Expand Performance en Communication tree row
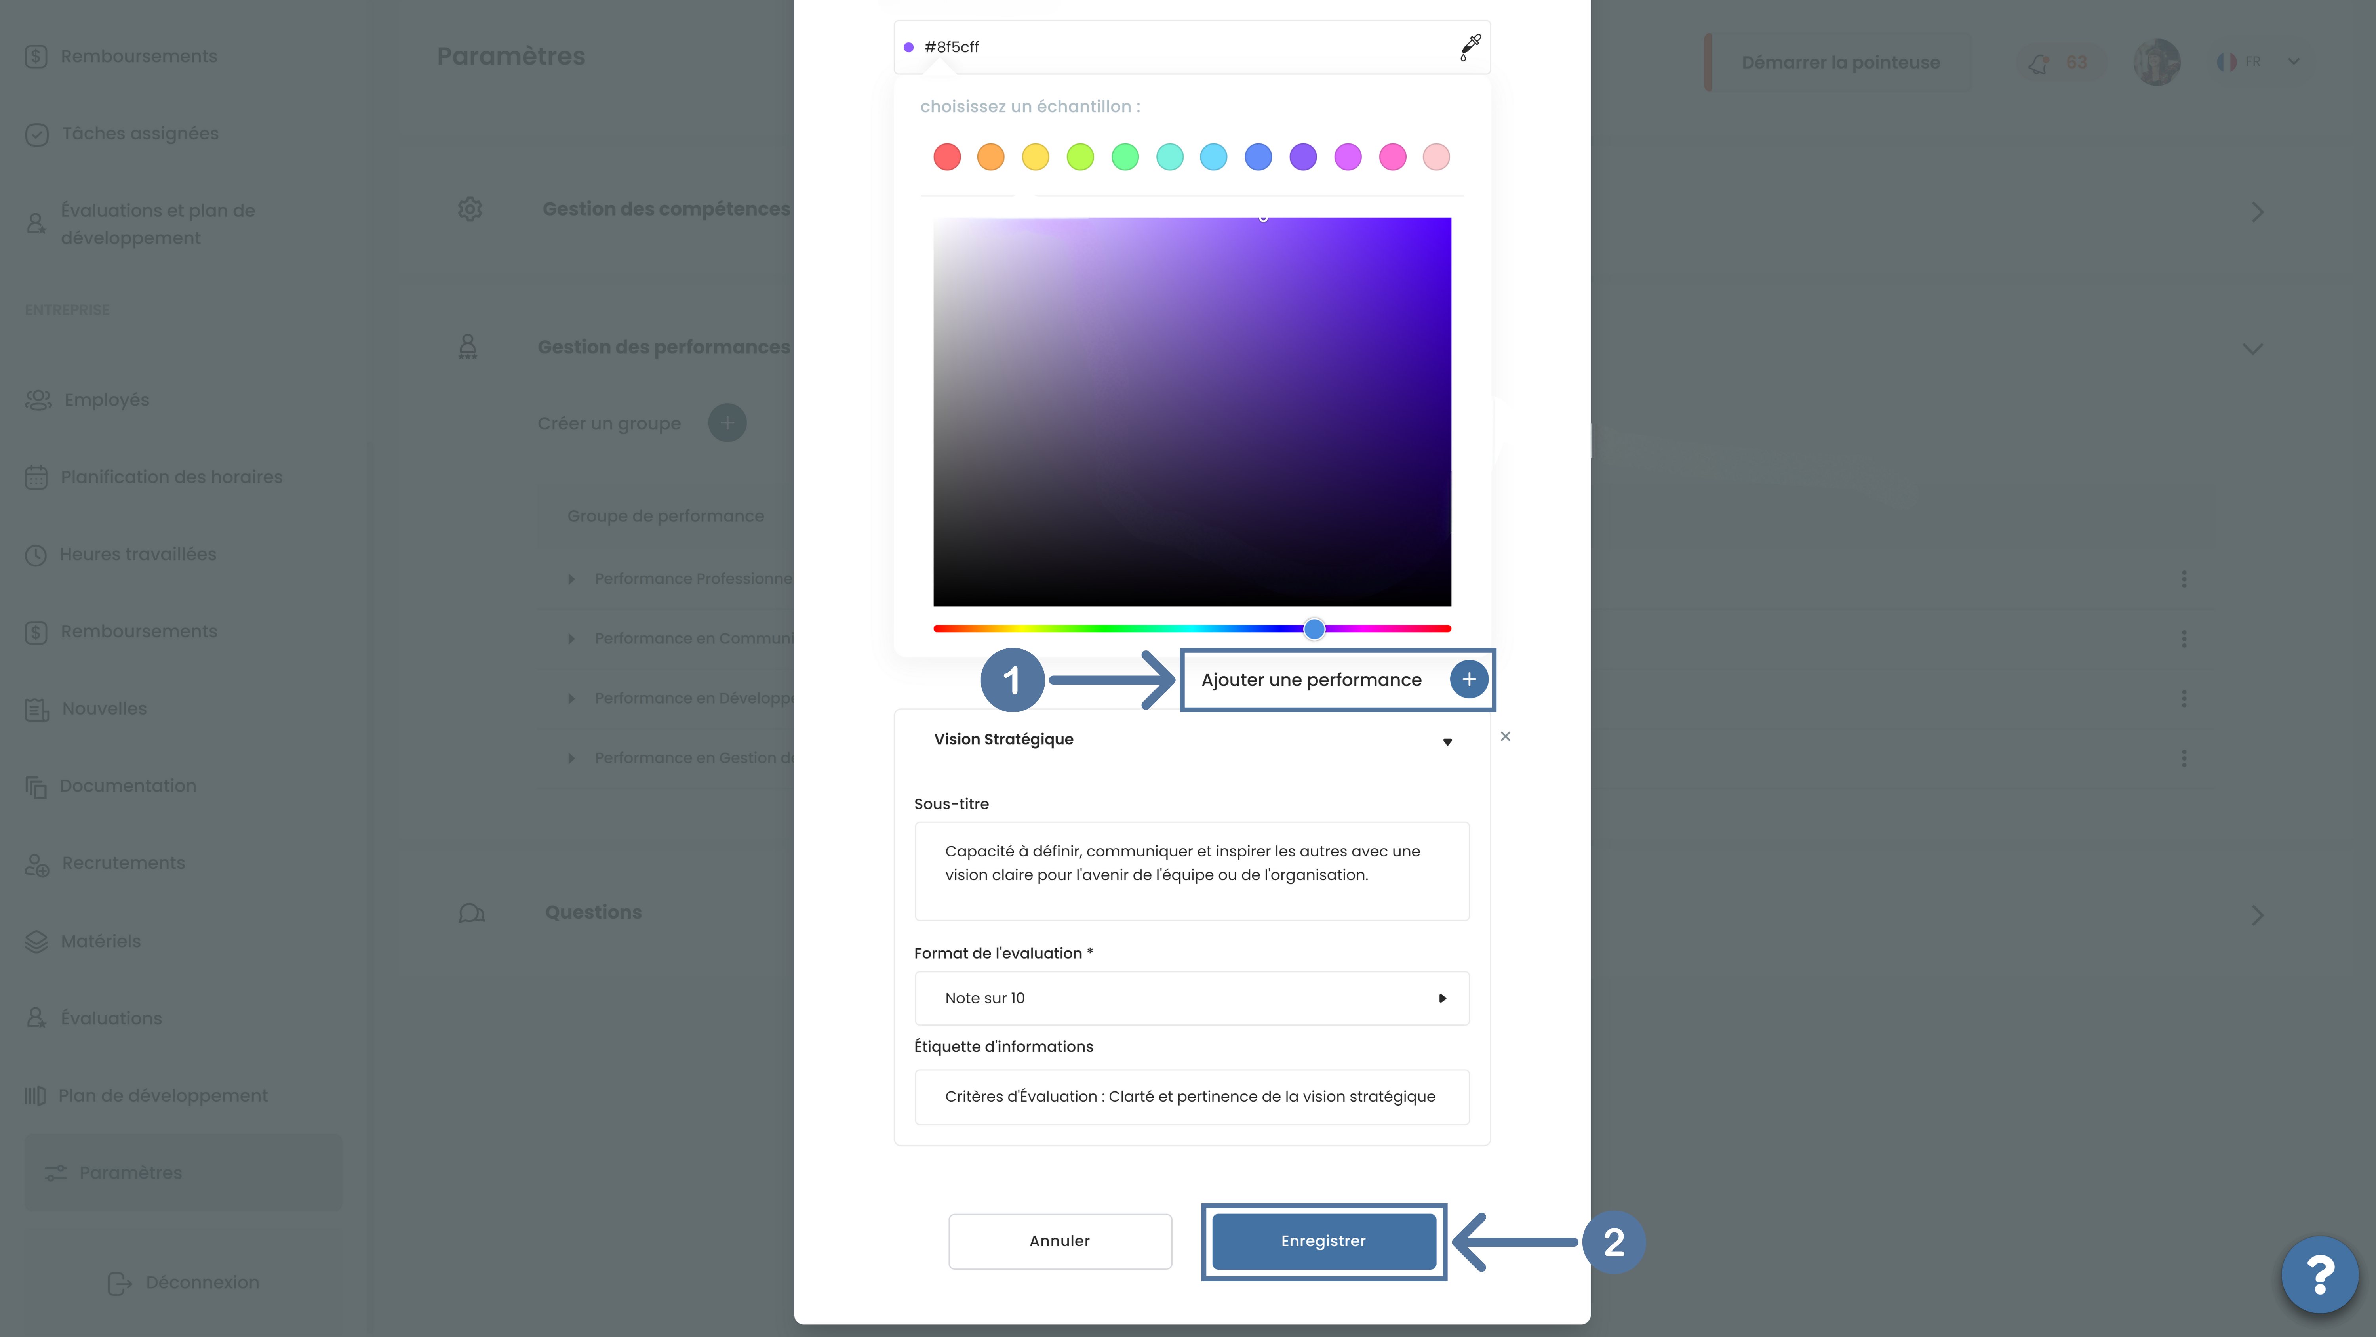This screenshot has height=1337, width=2376. tap(571, 639)
